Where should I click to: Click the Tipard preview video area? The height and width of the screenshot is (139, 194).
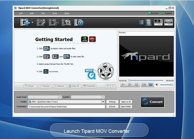pyautogui.click(x=146, y=56)
